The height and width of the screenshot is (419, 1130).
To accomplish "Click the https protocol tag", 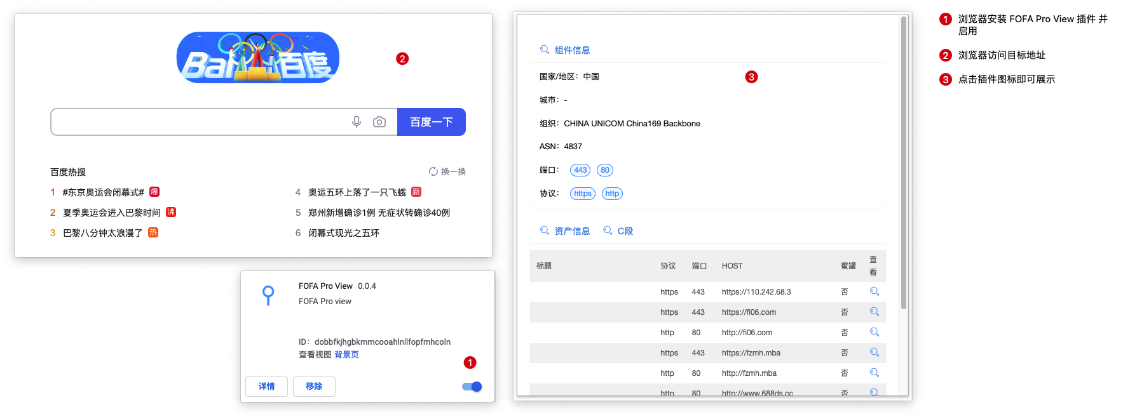I will click(582, 194).
